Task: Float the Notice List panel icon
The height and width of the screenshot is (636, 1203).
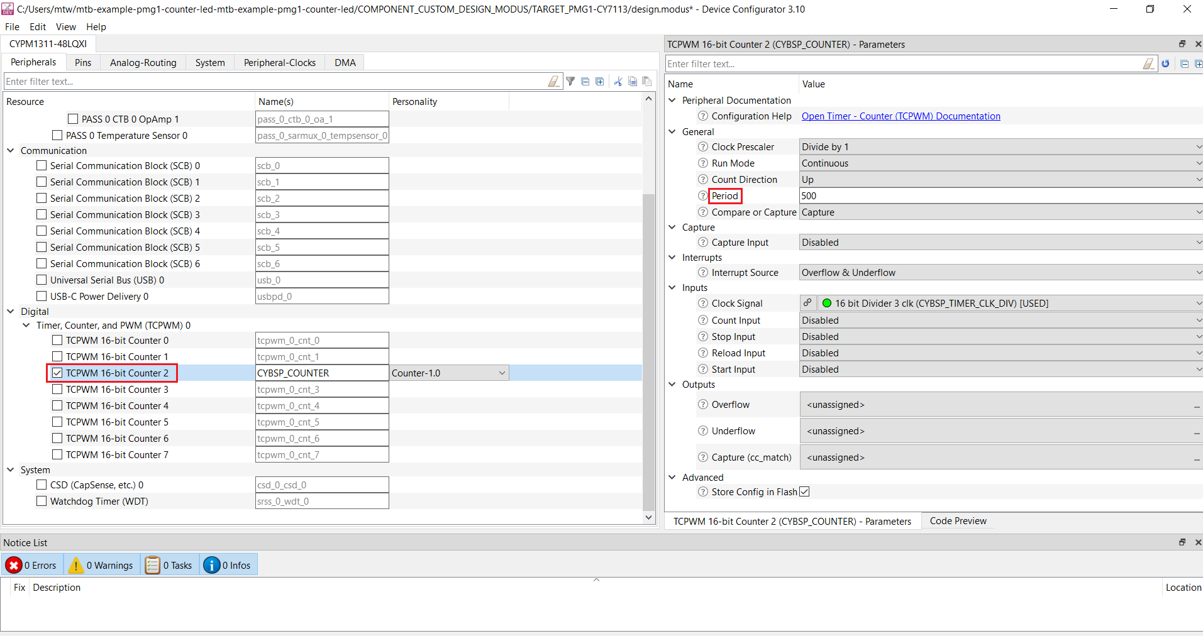Action: coord(1182,542)
